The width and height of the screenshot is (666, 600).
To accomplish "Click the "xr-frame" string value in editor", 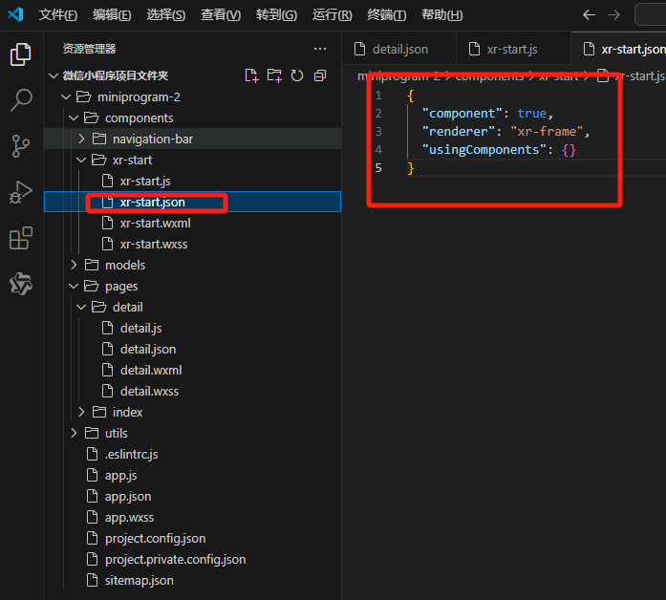I will (x=547, y=132).
